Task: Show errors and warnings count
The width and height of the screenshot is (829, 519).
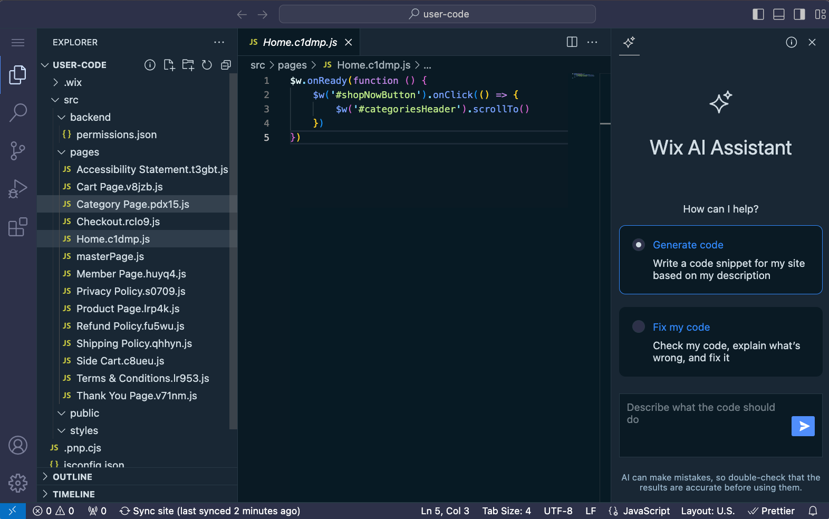Action: 53,511
